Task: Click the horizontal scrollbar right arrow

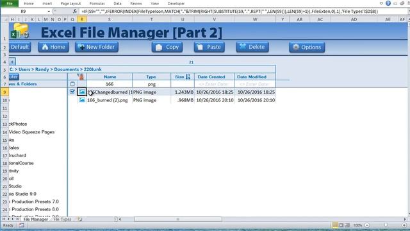Action: (405, 219)
